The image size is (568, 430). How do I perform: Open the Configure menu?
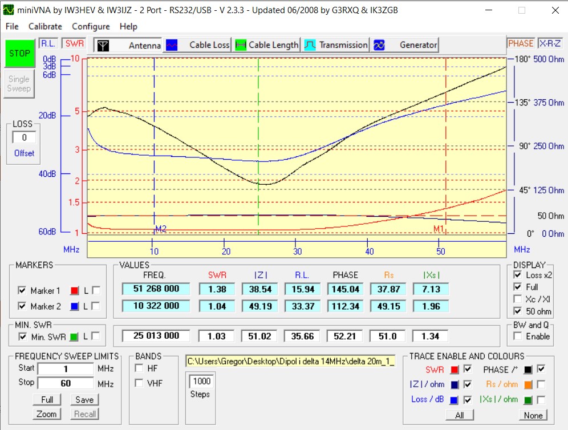(91, 26)
